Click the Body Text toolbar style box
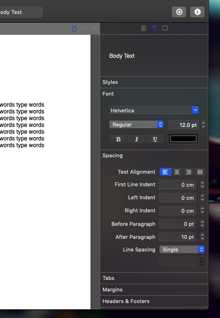 tap(21, 12)
